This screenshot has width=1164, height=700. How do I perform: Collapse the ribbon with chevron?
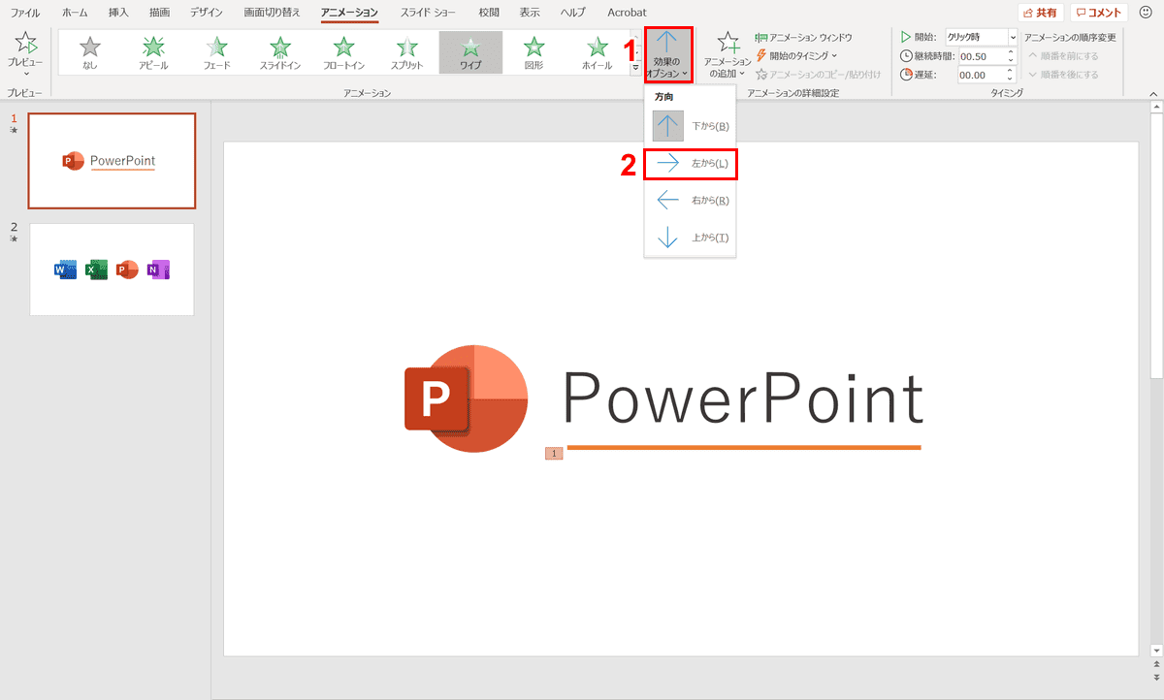coord(1153,93)
